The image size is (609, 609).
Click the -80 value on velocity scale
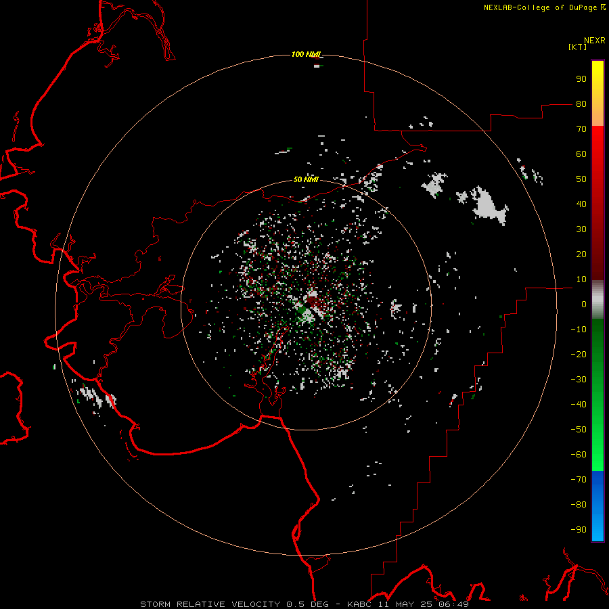coord(579,505)
